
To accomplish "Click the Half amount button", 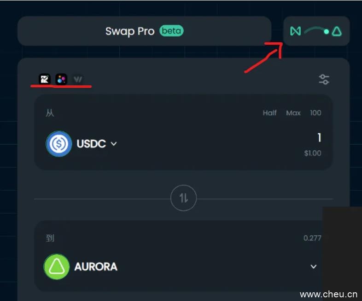I will (269, 113).
